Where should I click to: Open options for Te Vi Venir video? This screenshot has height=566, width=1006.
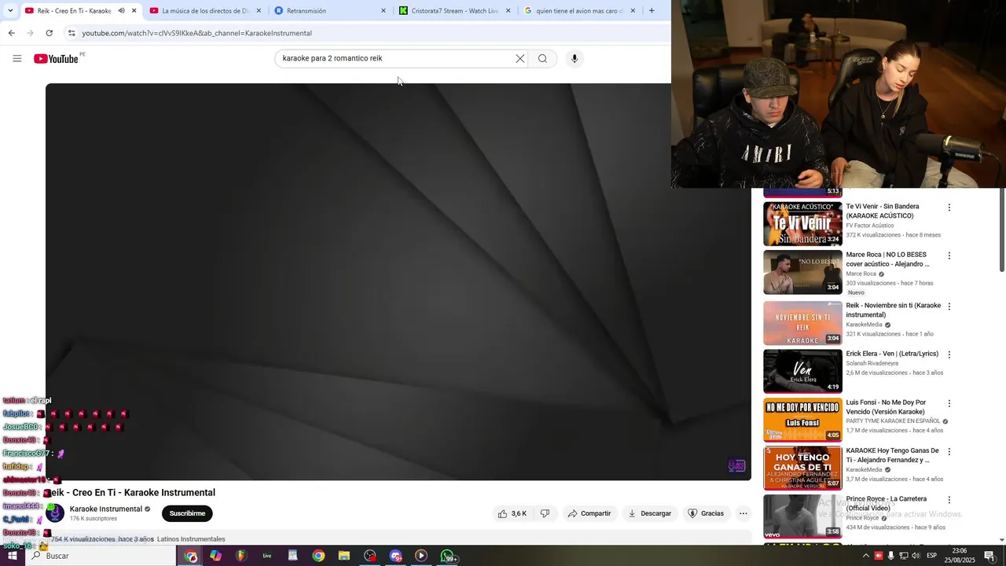point(949,208)
